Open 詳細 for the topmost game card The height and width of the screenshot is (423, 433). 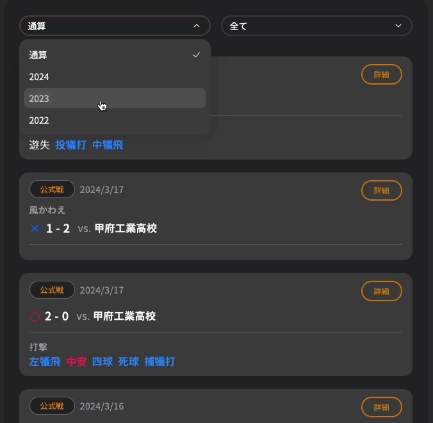(x=382, y=74)
